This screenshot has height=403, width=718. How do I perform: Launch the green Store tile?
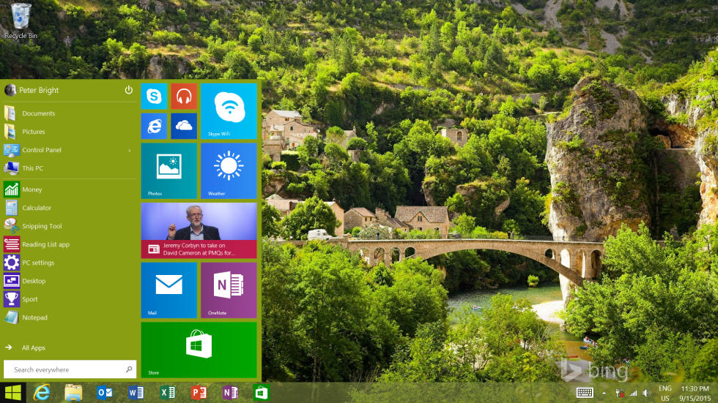click(x=199, y=350)
